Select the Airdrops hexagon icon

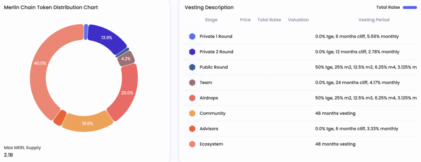coord(192,98)
